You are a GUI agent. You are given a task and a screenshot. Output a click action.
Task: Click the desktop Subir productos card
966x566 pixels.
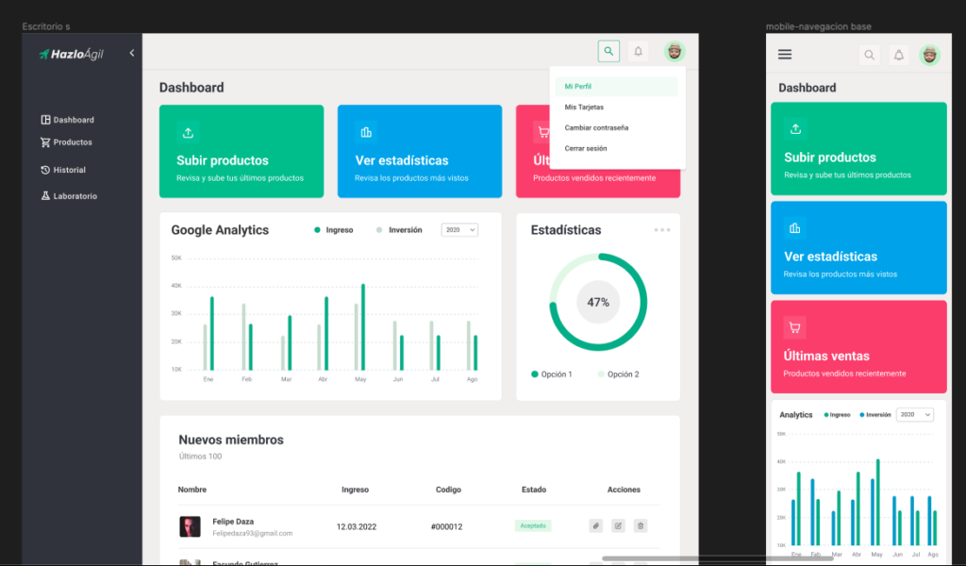point(241,151)
